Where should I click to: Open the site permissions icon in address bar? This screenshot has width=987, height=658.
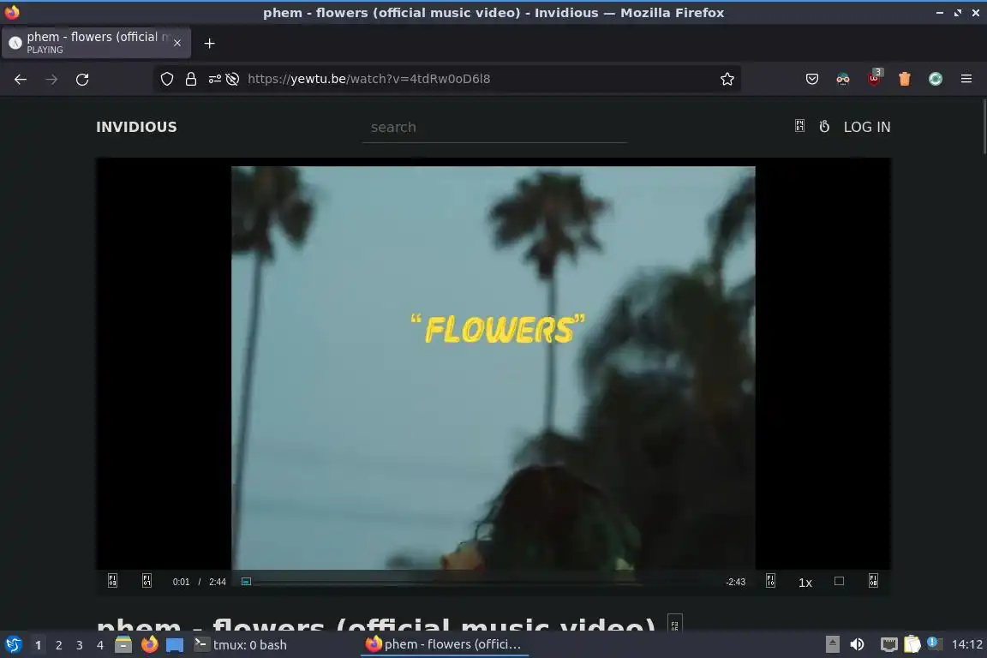(215, 79)
